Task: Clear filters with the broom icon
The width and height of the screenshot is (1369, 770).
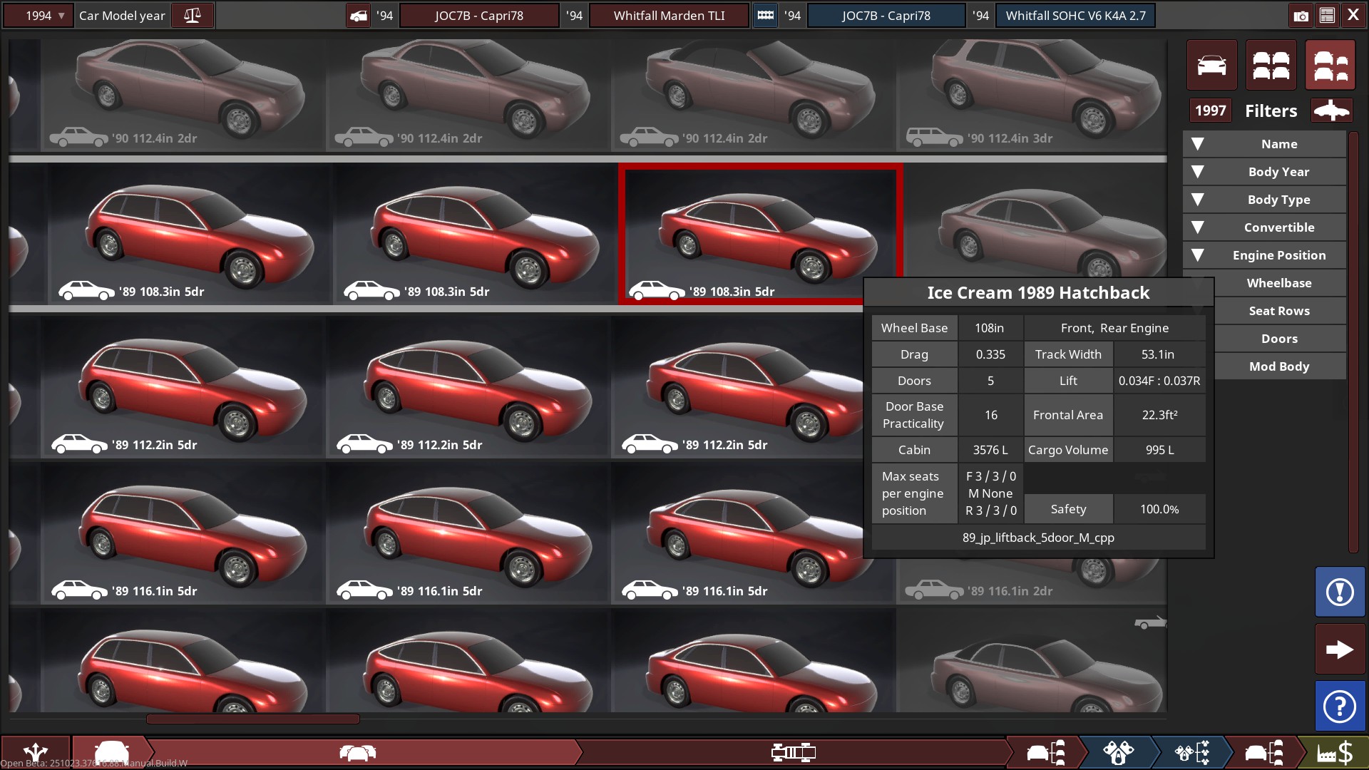Action: click(x=1330, y=111)
